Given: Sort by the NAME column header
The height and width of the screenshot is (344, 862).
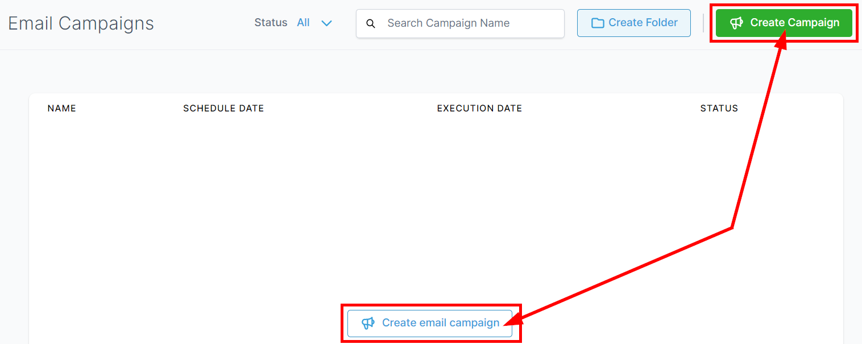Looking at the screenshot, I should pos(61,108).
